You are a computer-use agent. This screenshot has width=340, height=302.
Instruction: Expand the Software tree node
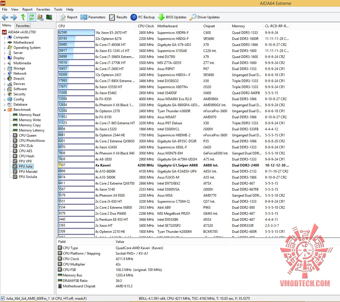click(5, 89)
